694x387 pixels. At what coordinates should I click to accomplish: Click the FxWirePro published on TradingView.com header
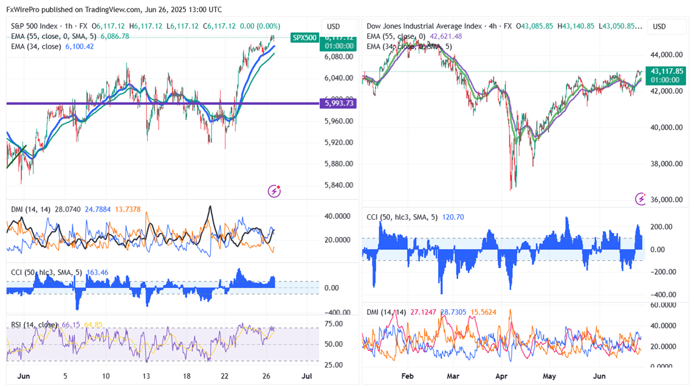pyautogui.click(x=114, y=9)
